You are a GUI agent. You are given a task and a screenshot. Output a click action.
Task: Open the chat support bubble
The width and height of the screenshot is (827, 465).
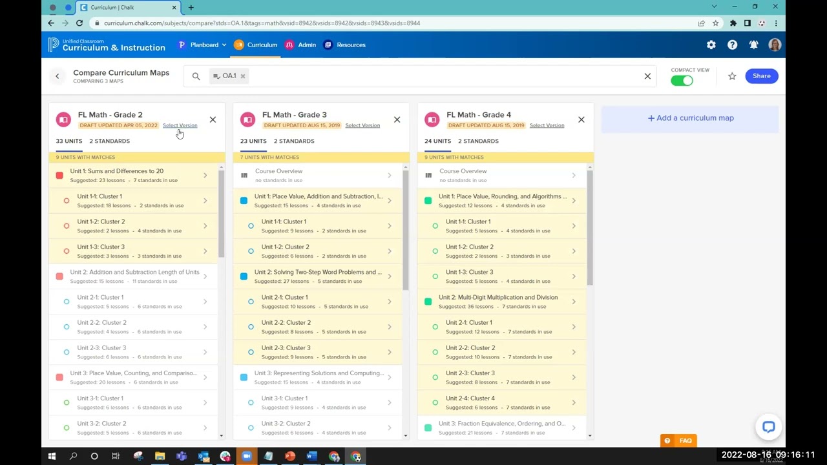point(768,427)
